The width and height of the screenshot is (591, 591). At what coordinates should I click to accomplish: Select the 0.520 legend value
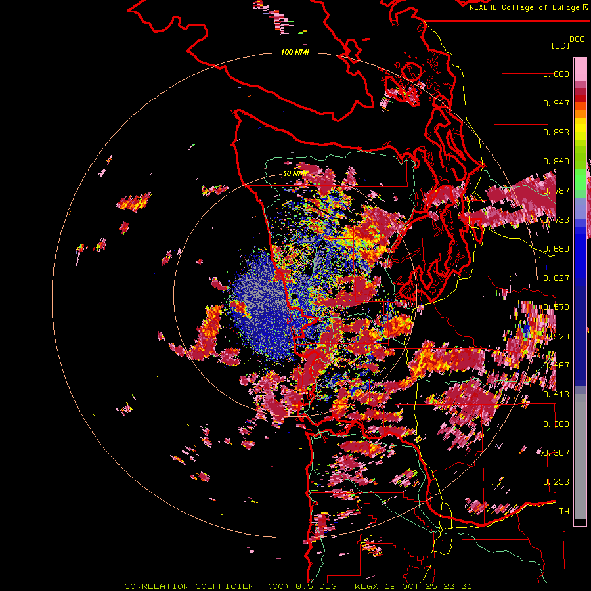click(x=556, y=336)
